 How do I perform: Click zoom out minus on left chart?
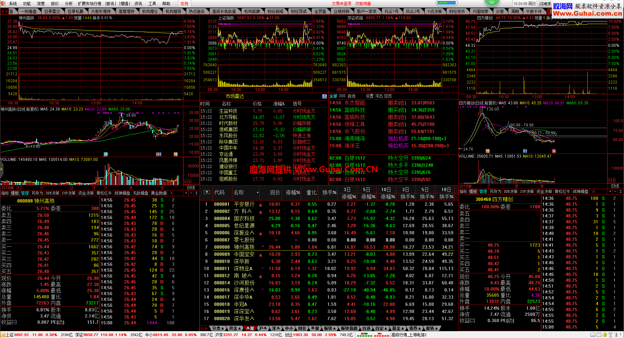click(191, 193)
